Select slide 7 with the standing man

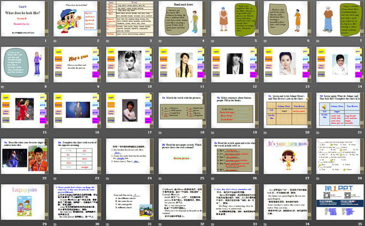(338, 19)
